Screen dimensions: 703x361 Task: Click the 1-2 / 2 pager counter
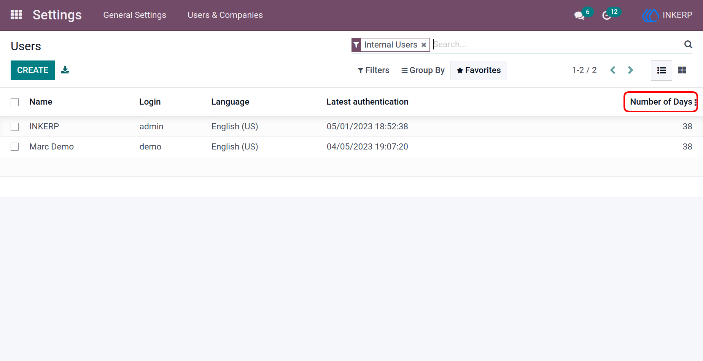point(584,70)
